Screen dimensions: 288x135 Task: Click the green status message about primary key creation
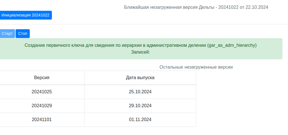[x=140, y=45]
